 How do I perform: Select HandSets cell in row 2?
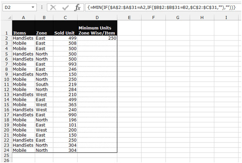[x=24, y=38]
